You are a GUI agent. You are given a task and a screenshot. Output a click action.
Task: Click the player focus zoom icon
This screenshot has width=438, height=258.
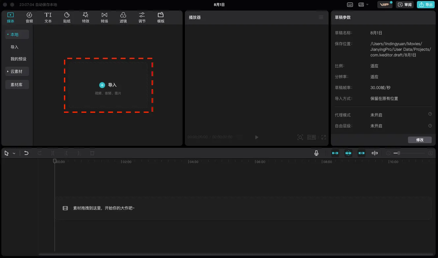tap(300, 137)
